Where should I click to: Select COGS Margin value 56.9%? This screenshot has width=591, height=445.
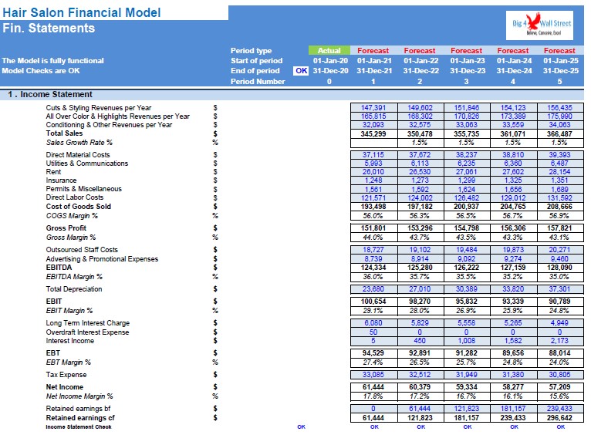560,216
